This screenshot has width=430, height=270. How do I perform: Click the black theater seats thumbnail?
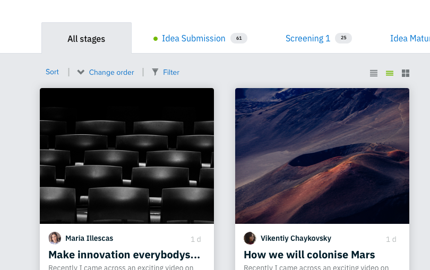pyautogui.click(x=127, y=156)
